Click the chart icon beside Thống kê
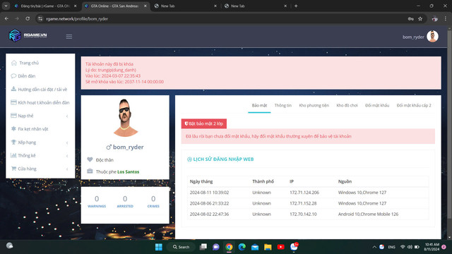 pos(13,155)
